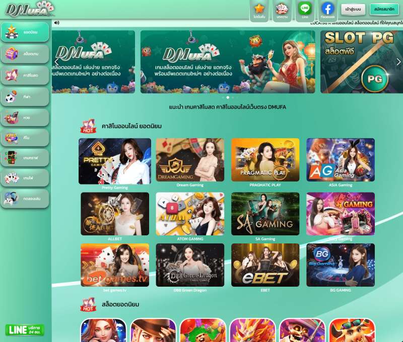Open the บทความ cards icon
This screenshot has width=403, height=342.
(282, 11)
